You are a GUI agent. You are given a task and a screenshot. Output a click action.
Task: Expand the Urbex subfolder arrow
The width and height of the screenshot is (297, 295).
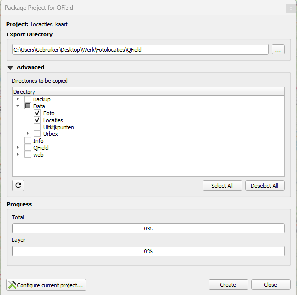28,133
